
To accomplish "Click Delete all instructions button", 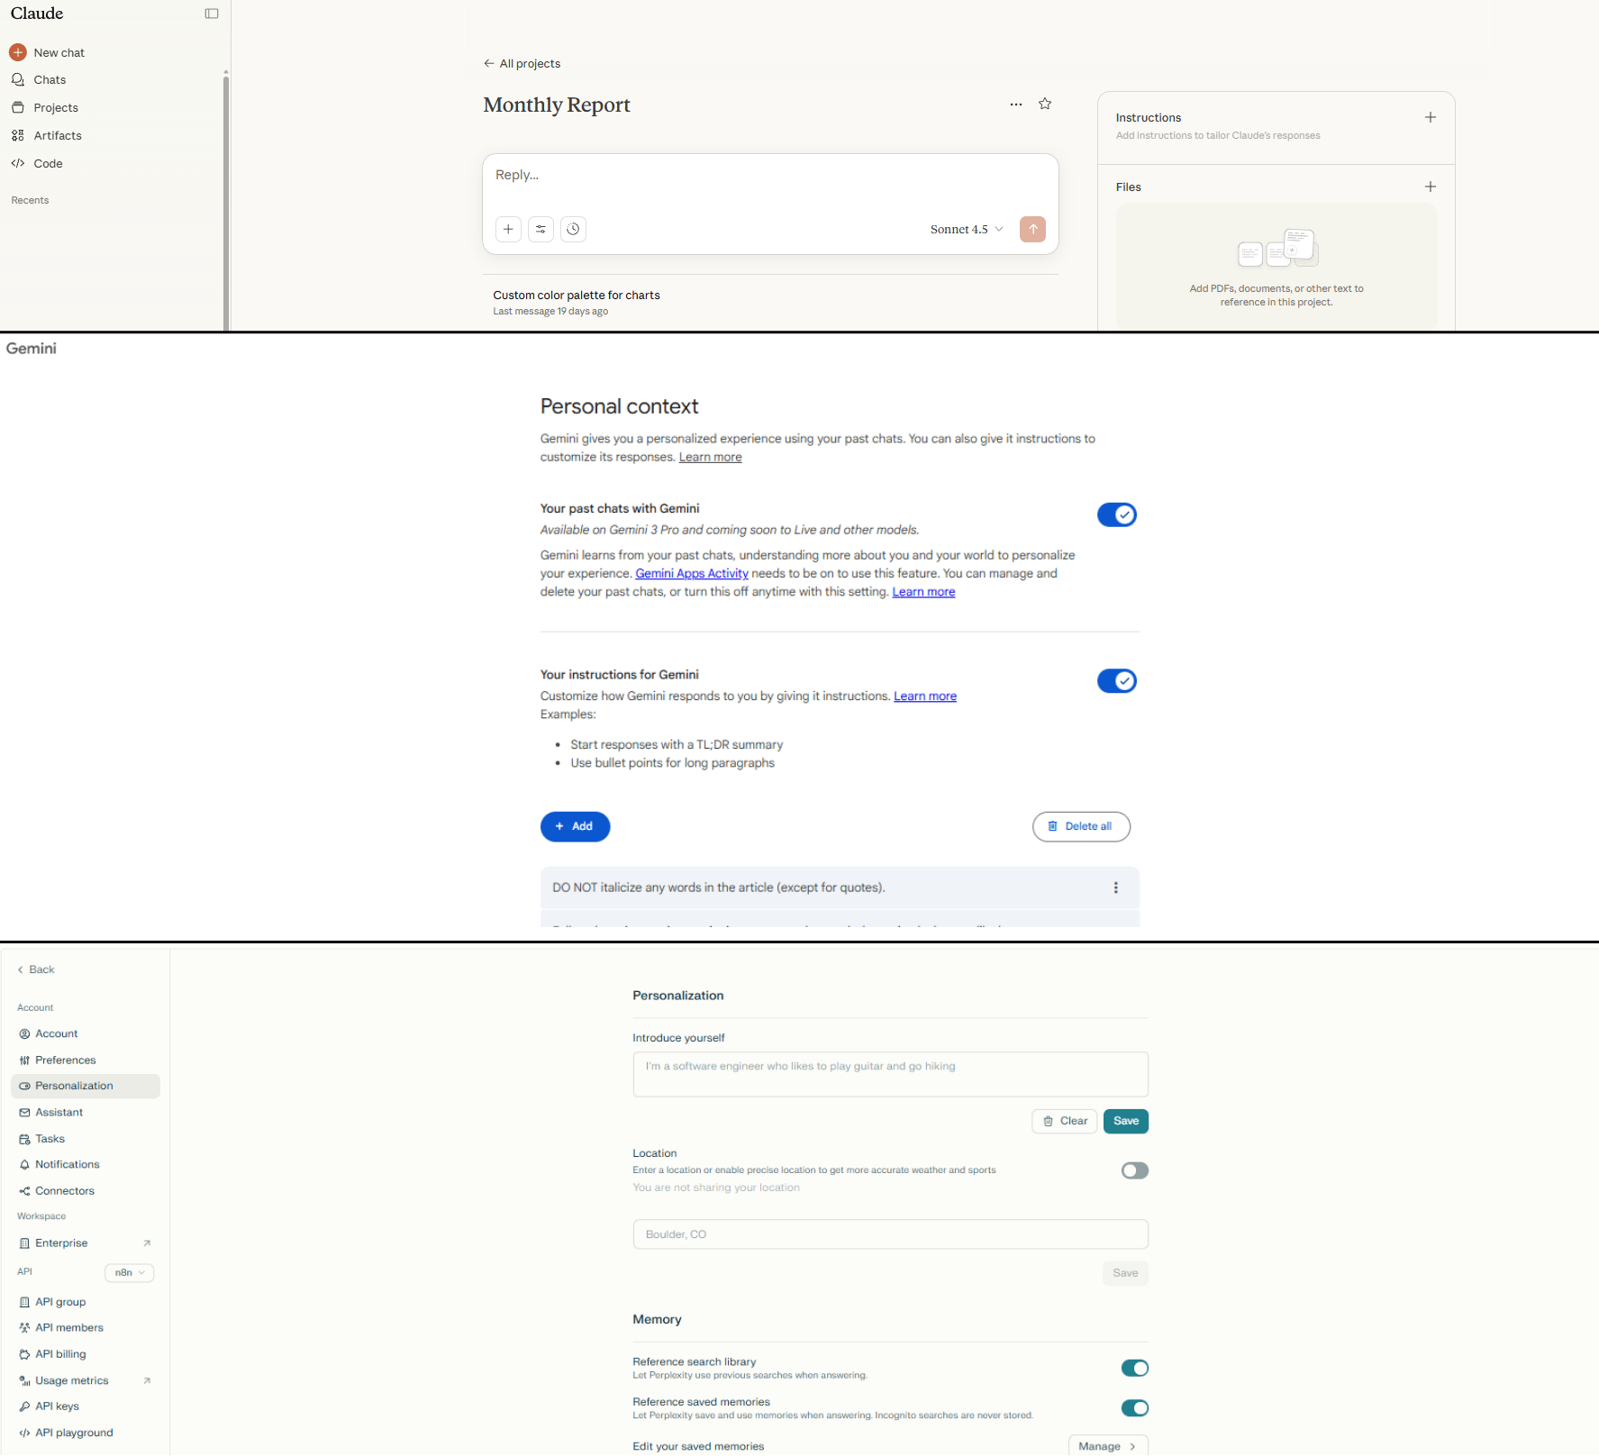I will (1081, 827).
